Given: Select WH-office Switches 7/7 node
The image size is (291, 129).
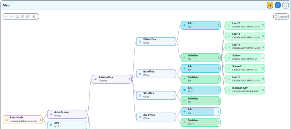Looking at the screenshot, I should click(199, 57).
